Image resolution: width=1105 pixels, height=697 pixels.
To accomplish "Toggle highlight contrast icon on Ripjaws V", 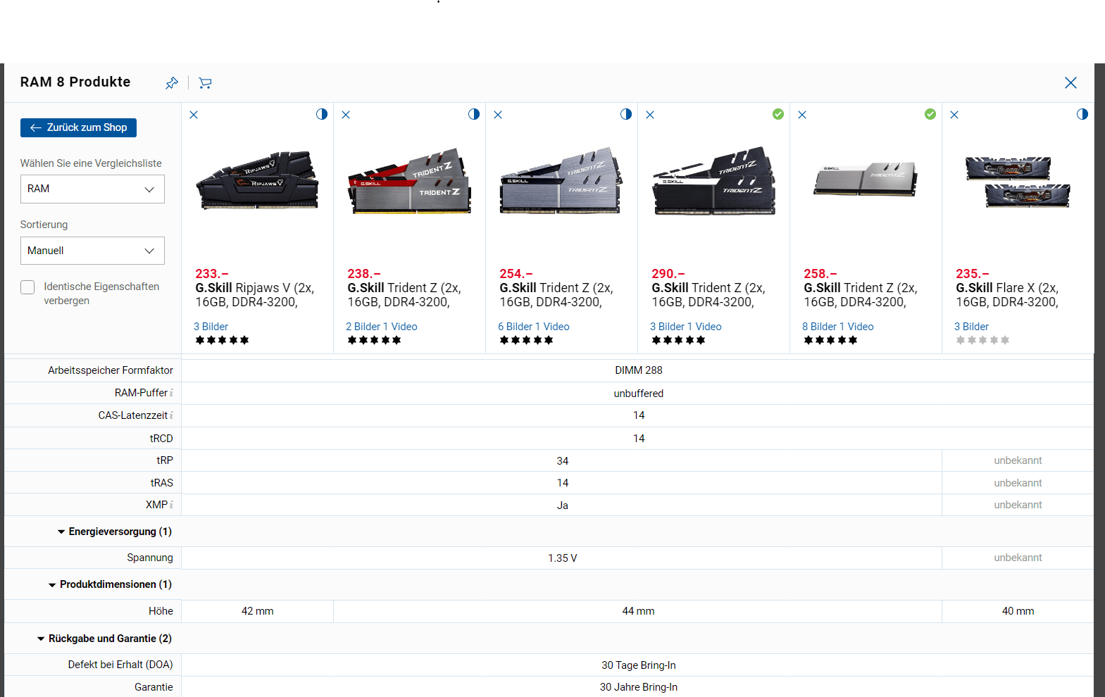I will pyautogui.click(x=322, y=114).
